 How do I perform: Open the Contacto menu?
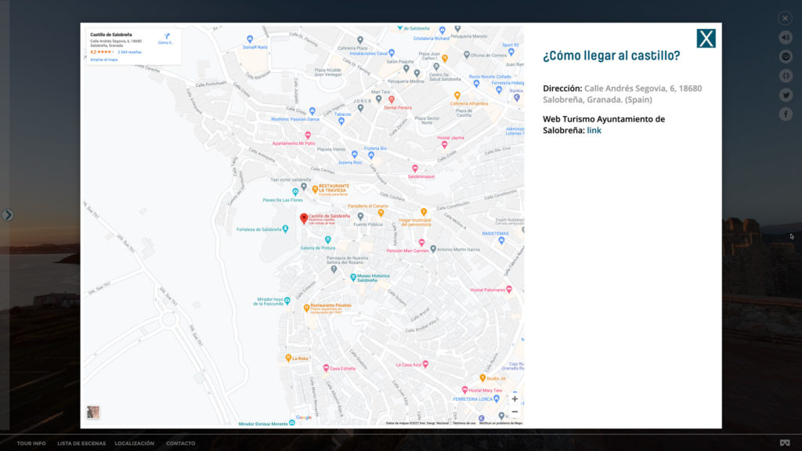pos(181,443)
